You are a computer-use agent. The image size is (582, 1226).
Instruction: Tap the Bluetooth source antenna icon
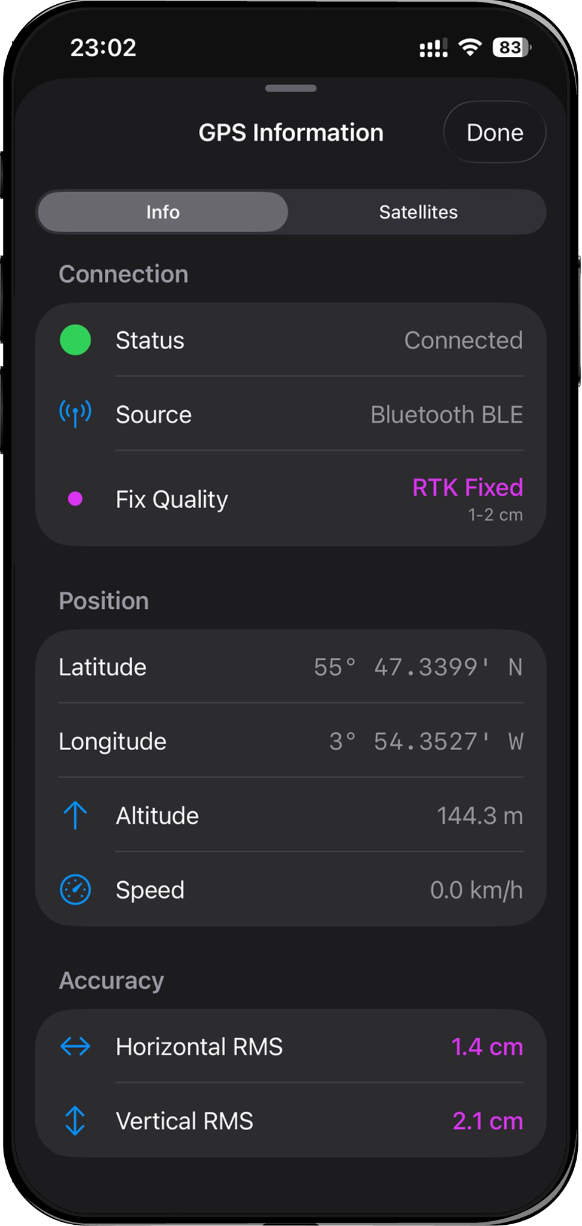pos(75,414)
